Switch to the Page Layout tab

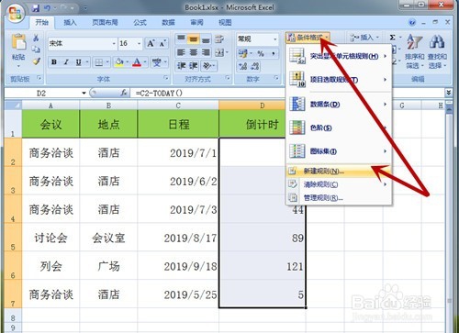pos(105,22)
